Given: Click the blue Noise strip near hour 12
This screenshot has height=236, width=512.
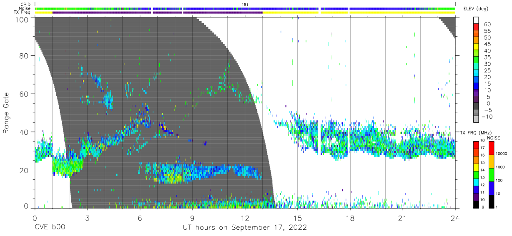Looking at the screenshot, I should [x=245, y=8].
